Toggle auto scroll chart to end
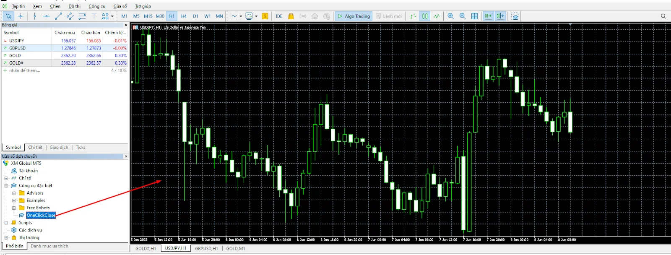The height and width of the screenshot is (255, 671). pos(488,16)
